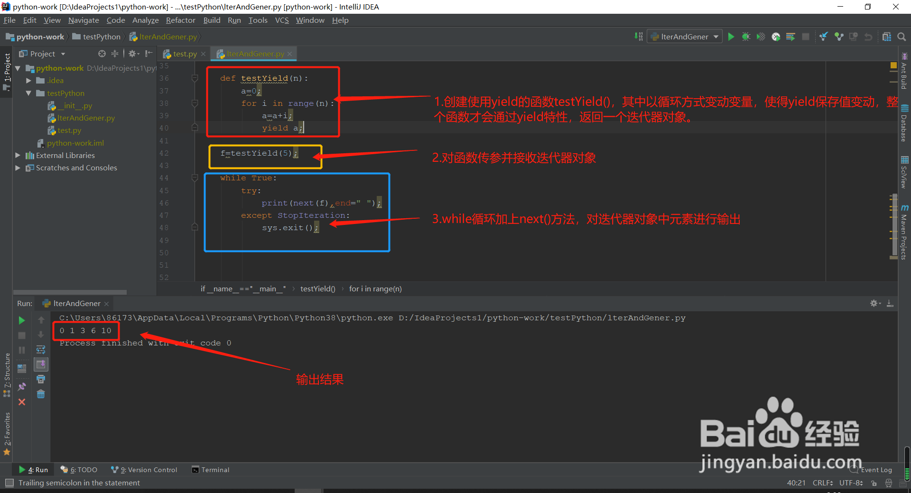Open the VCS menu
The width and height of the screenshot is (911, 493).
pos(282,20)
